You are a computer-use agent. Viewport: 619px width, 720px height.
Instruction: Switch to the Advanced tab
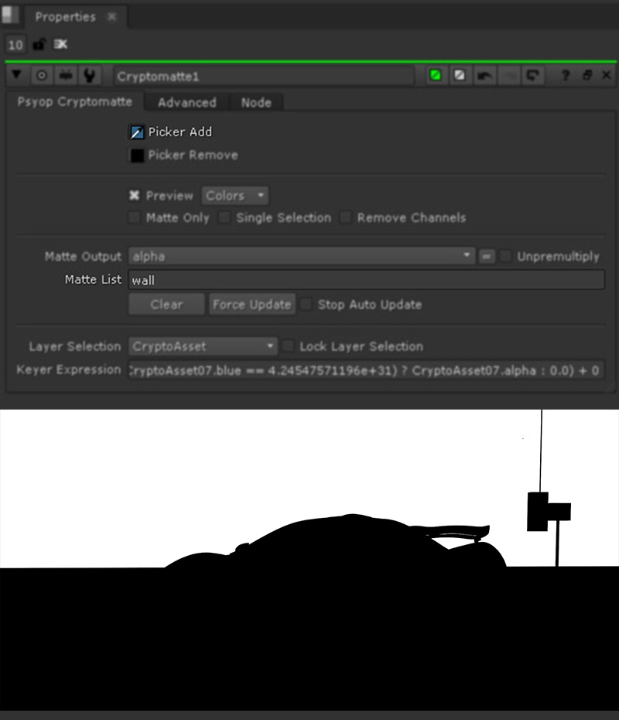tap(186, 102)
